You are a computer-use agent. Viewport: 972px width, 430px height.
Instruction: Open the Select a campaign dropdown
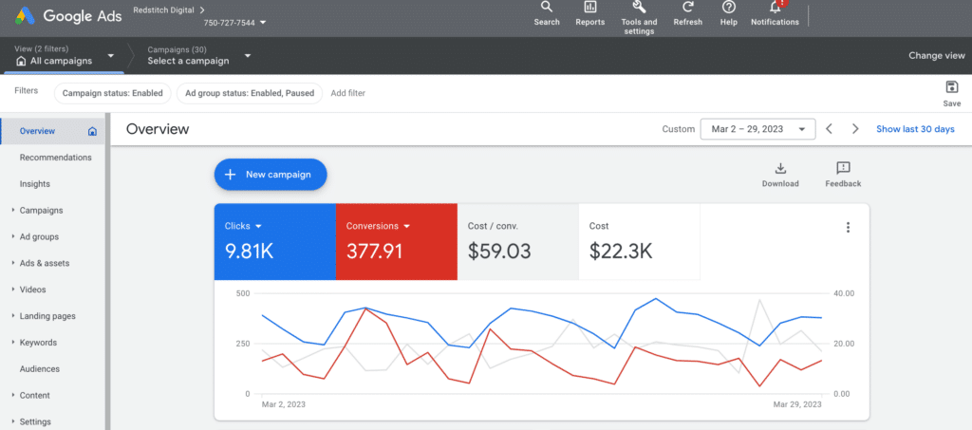(248, 55)
